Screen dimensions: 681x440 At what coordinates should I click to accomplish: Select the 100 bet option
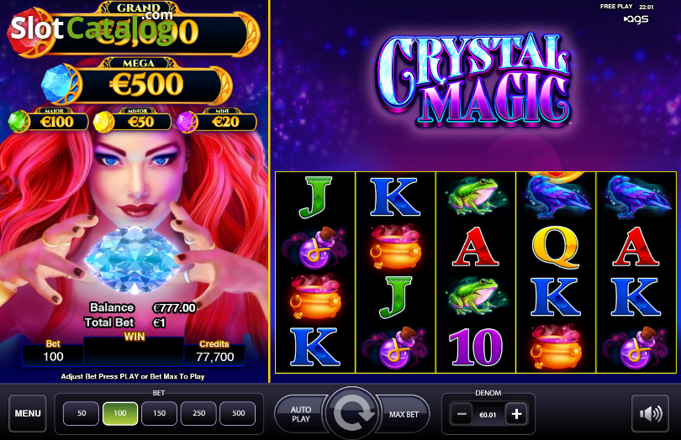(x=120, y=413)
